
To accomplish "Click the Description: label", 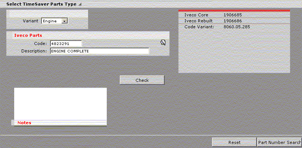I will (x=34, y=51).
